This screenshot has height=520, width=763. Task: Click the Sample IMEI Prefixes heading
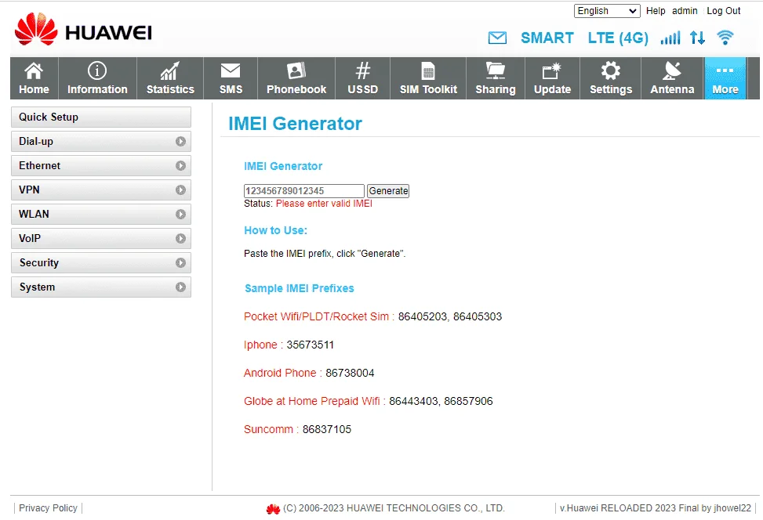[300, 288]
